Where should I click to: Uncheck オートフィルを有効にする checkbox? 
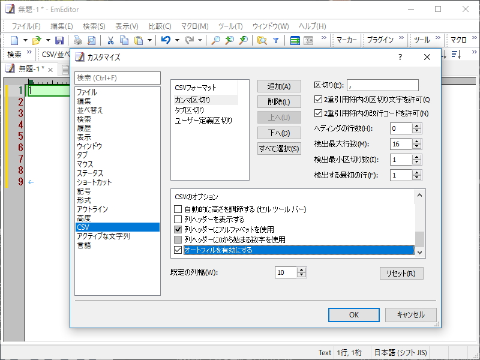click(x=178, y=250)
